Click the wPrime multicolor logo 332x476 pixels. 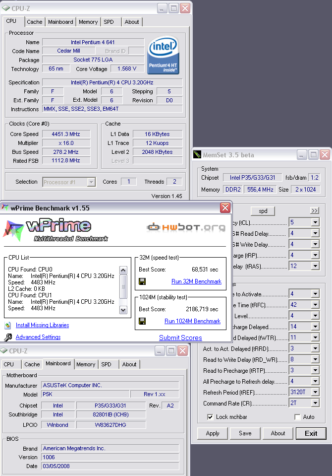tap(13, 230)
